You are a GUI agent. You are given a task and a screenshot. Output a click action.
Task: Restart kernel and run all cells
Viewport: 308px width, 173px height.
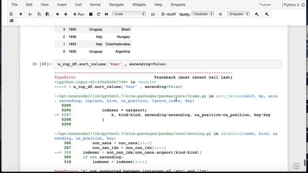click(x=106, y=14)
